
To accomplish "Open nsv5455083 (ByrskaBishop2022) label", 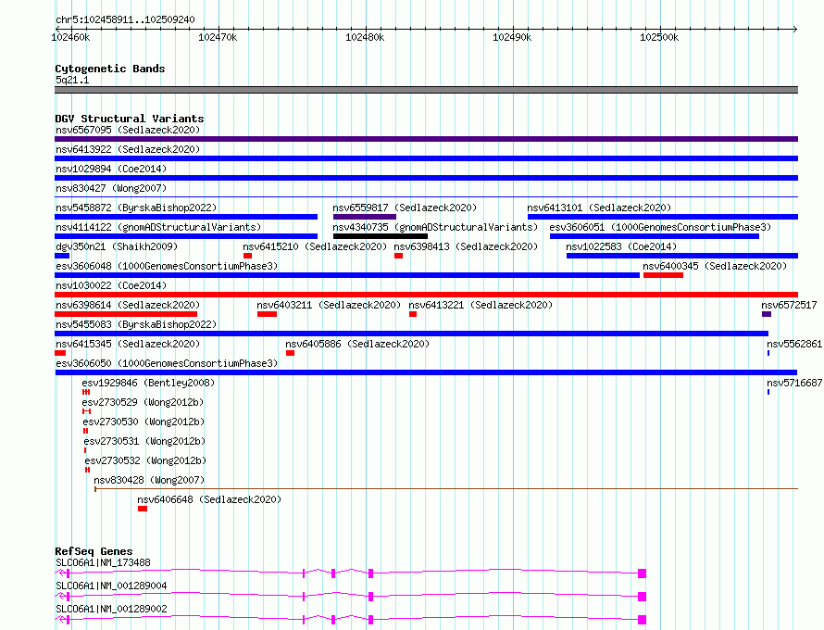I will tap(136, 324).
